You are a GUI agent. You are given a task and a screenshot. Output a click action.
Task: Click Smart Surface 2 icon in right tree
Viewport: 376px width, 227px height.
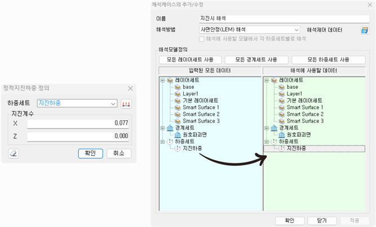(281, 114)
